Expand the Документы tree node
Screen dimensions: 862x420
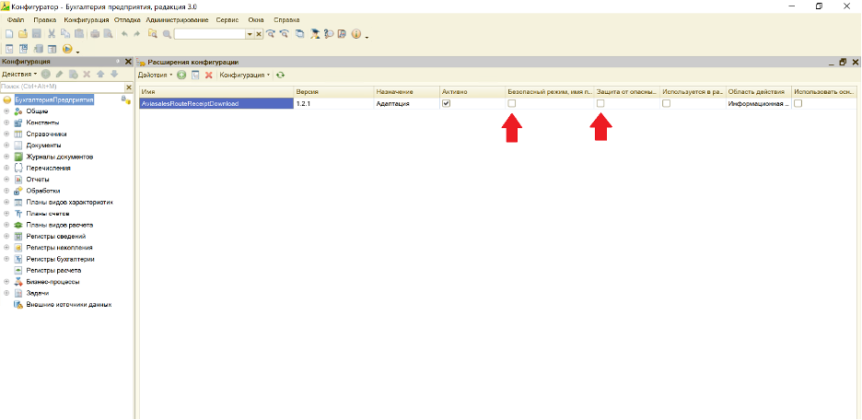coord(6,146)
